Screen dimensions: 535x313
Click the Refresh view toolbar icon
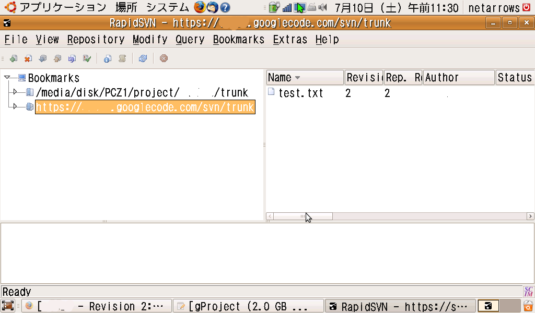pos(143,58)
